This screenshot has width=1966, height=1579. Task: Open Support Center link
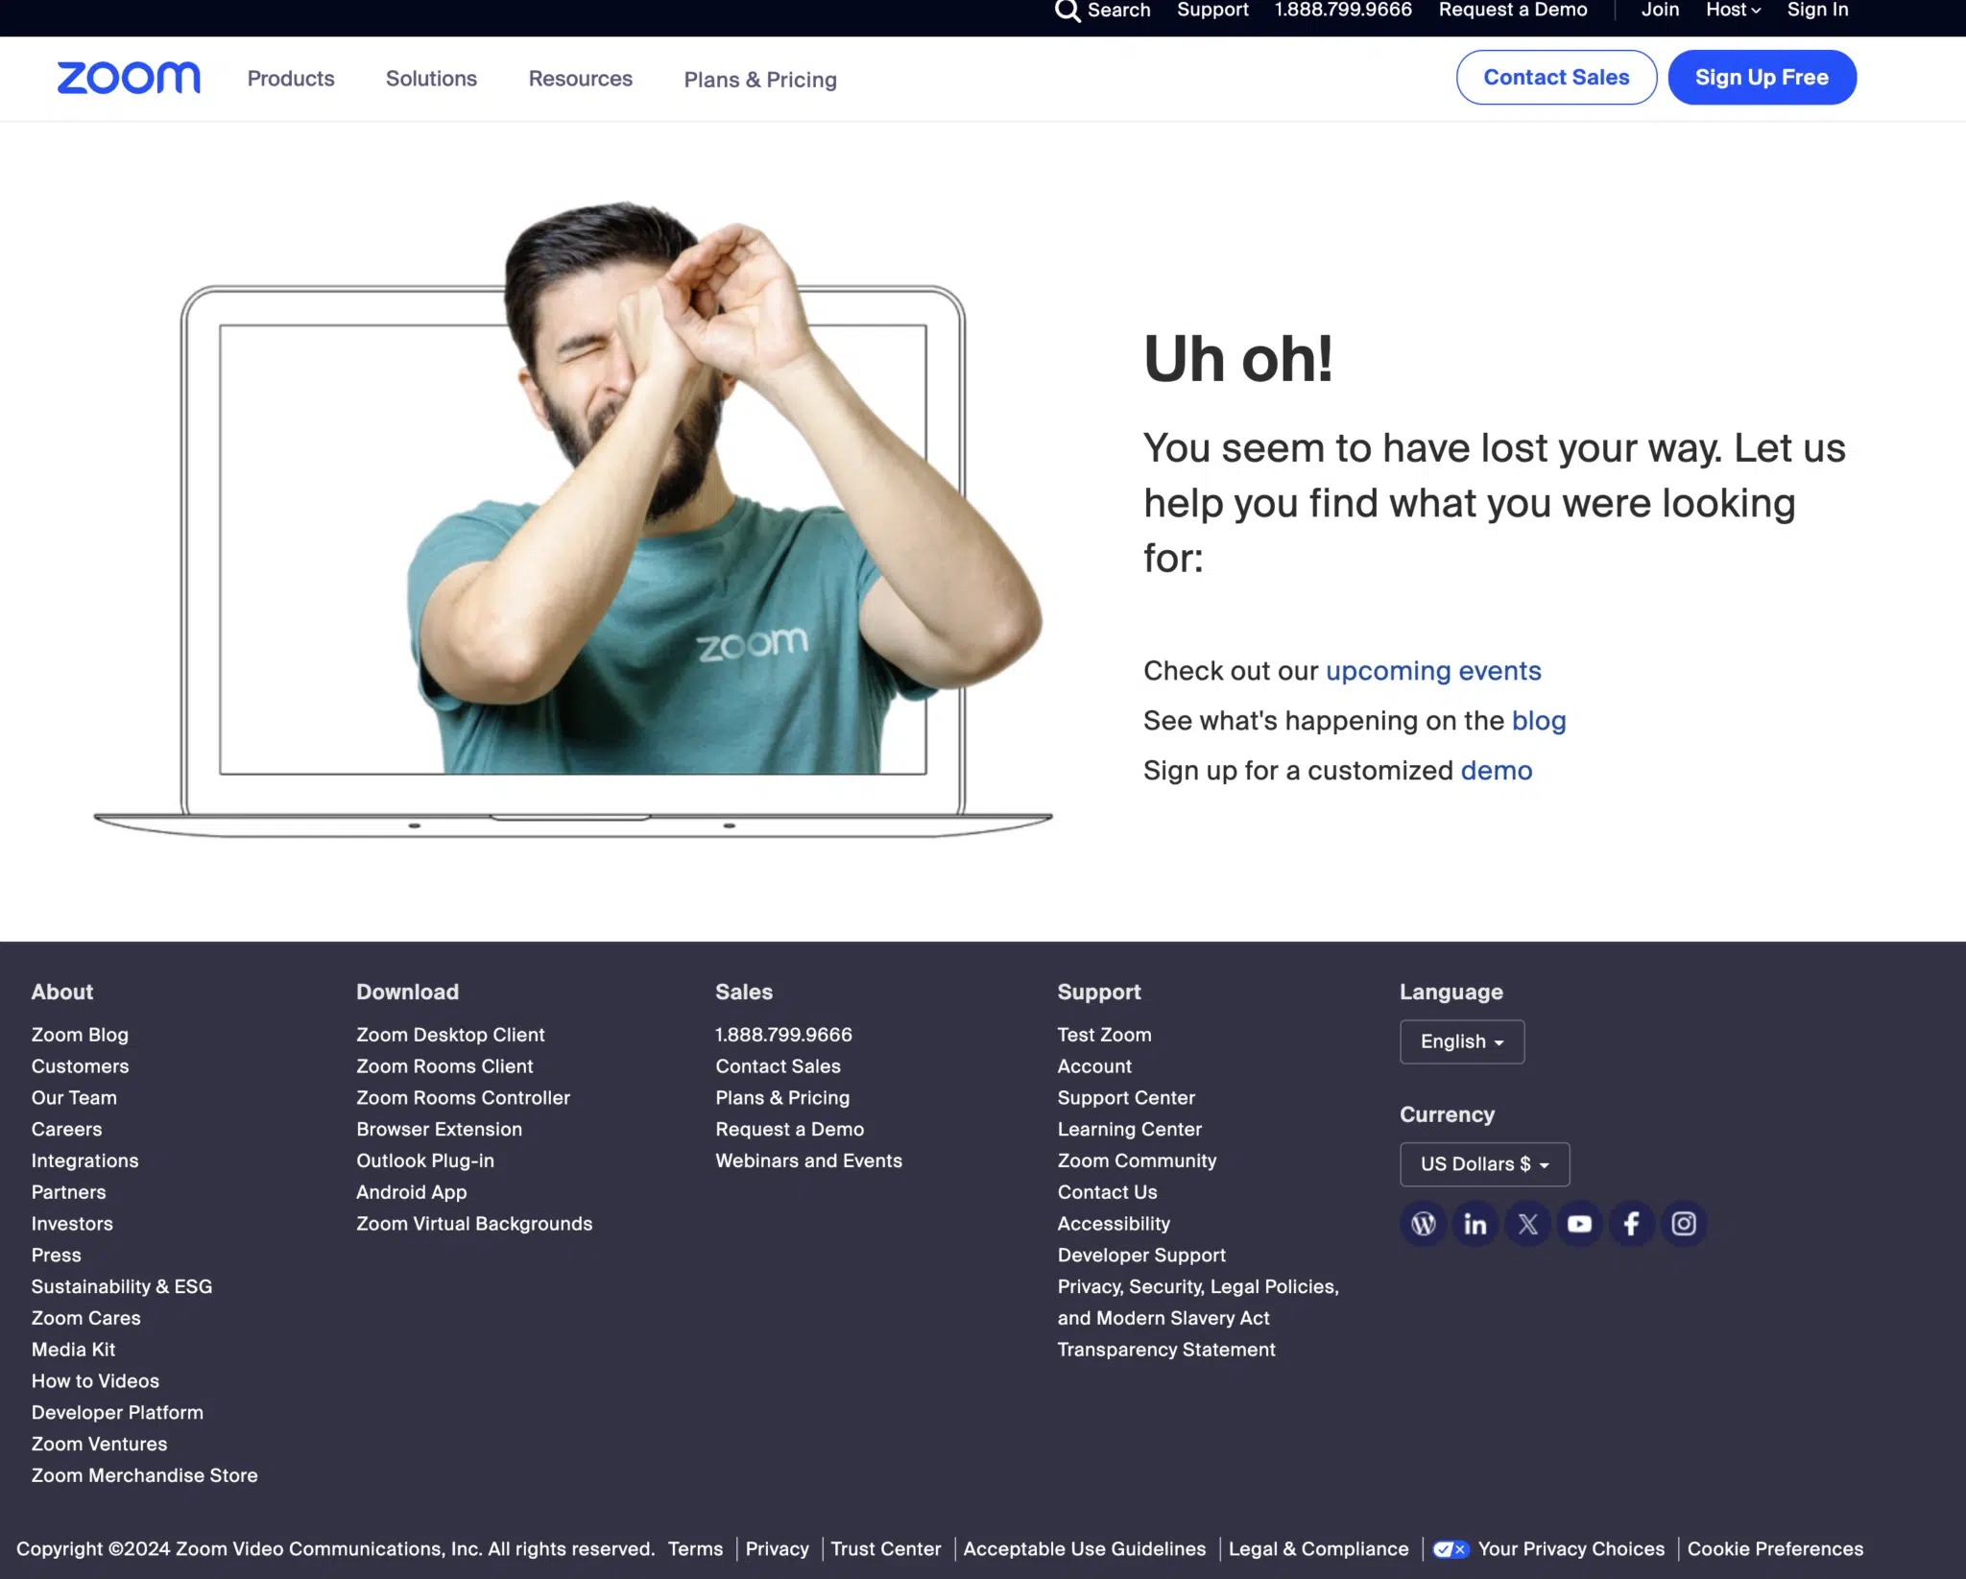point(1126,1098)
